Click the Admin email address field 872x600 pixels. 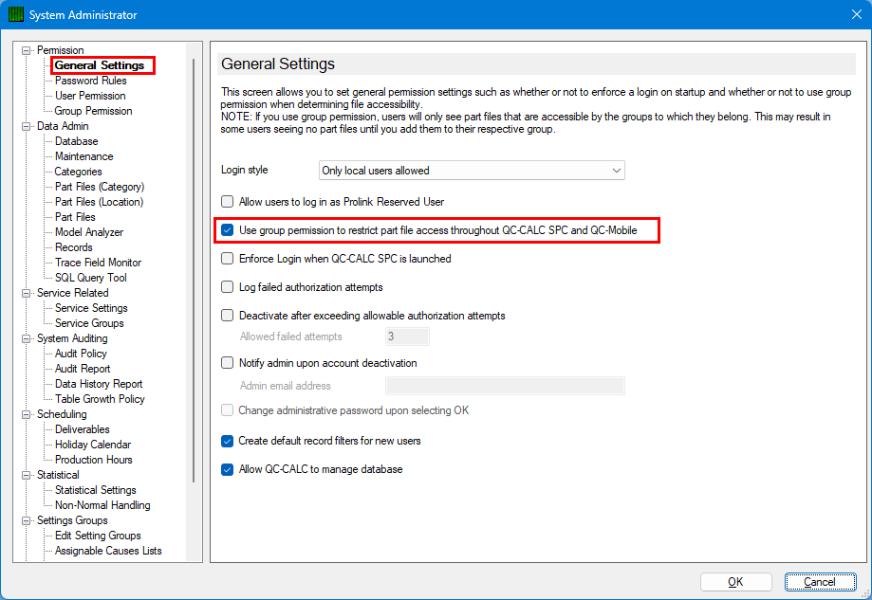pos(505,386)
